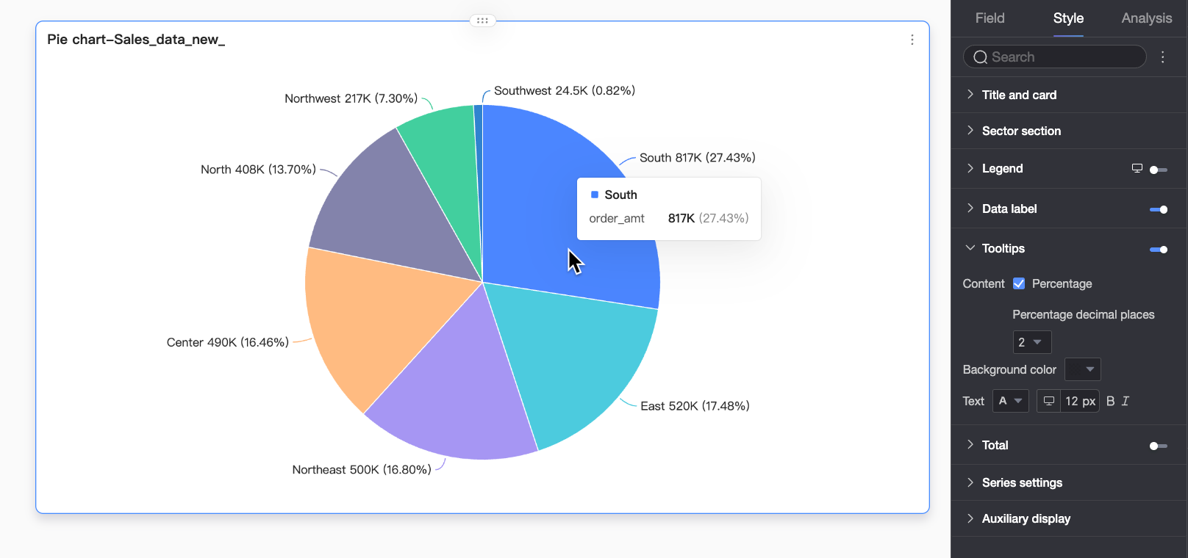Open the style panel's more options menu
The image size is (1188, 558).
click(x=1162, y=57)
